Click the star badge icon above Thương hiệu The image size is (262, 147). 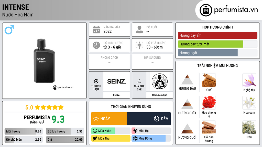pyautogui.click(x=96, y=81)
